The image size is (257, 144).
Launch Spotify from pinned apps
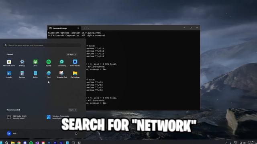[x=49, y=63]
